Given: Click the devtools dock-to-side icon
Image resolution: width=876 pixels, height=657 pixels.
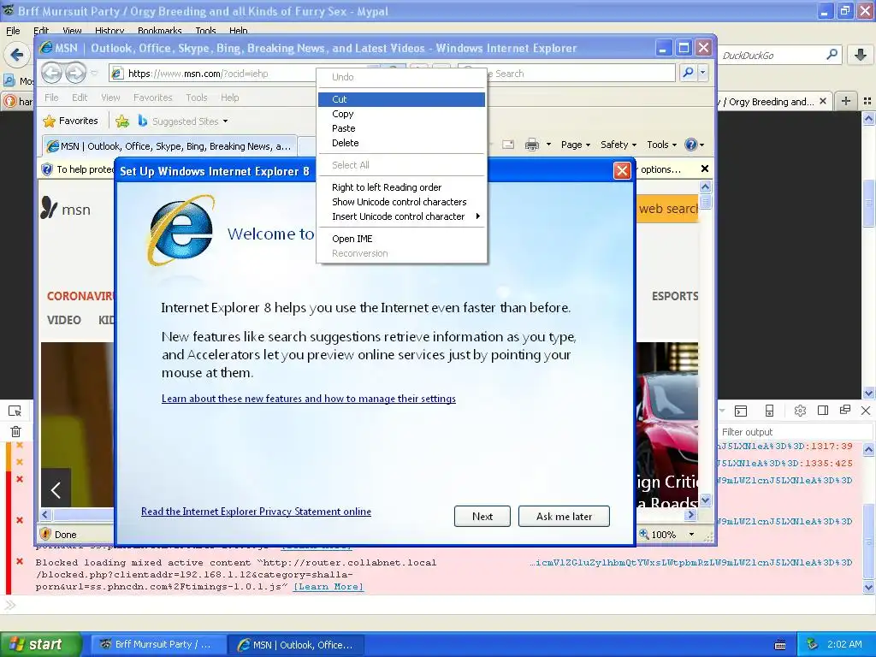Looking at the screenshot, I should [822, 411].
